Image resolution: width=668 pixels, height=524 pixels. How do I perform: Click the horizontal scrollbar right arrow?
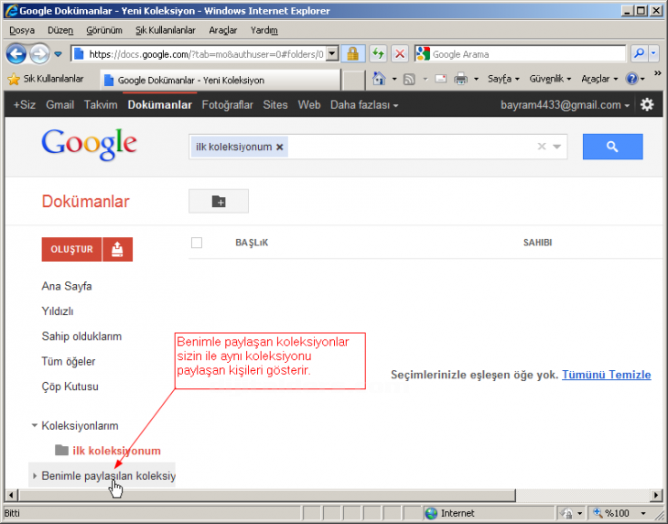(657, 496)
